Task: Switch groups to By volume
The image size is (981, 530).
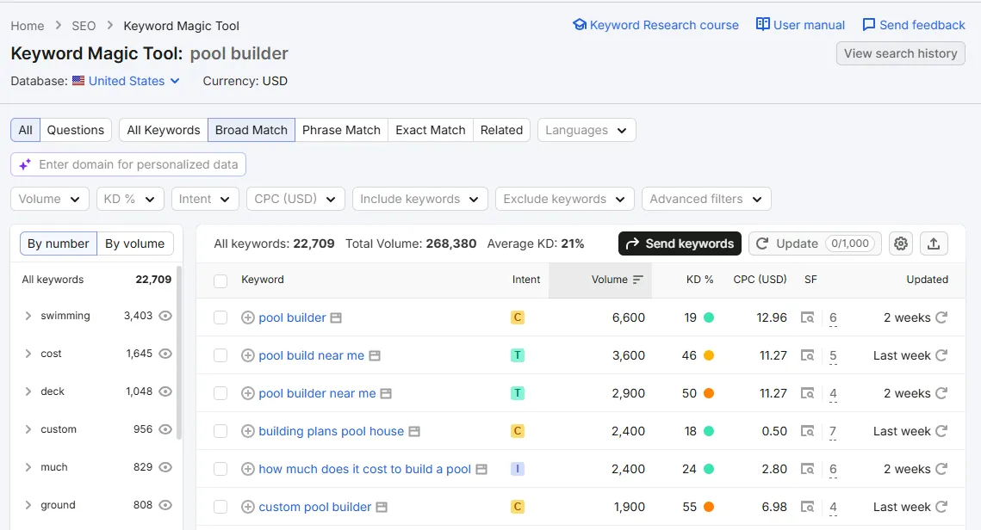Action: tap(135, 243)
